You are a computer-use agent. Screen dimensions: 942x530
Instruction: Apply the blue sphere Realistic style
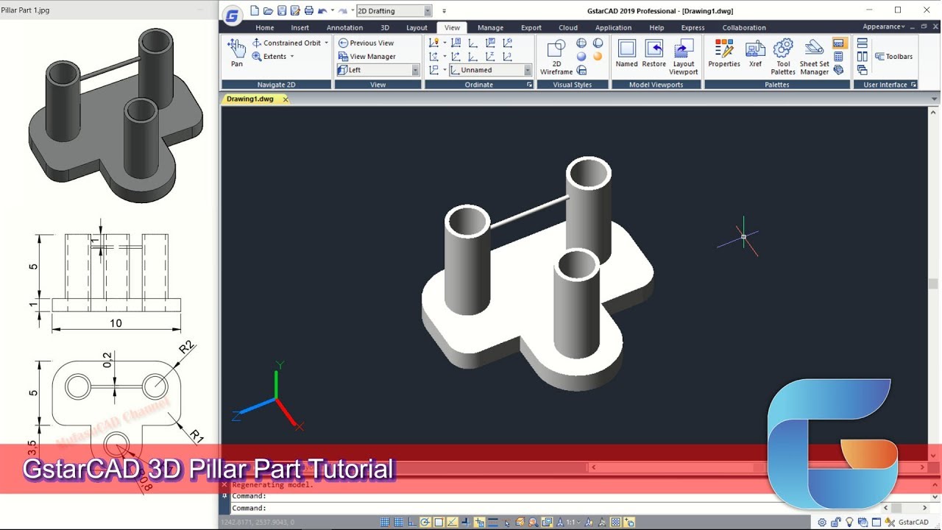[581, 57]
